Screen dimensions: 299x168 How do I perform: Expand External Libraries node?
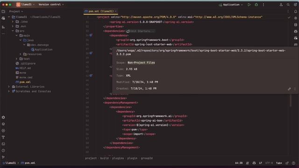click(x=9, y=87)
